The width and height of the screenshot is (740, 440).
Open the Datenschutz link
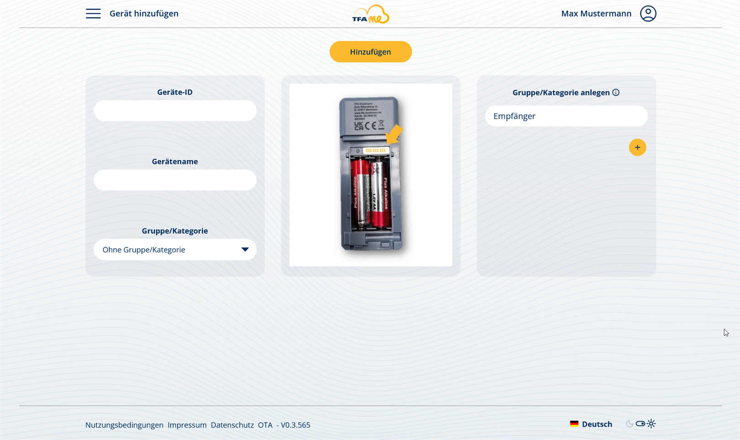232,425
